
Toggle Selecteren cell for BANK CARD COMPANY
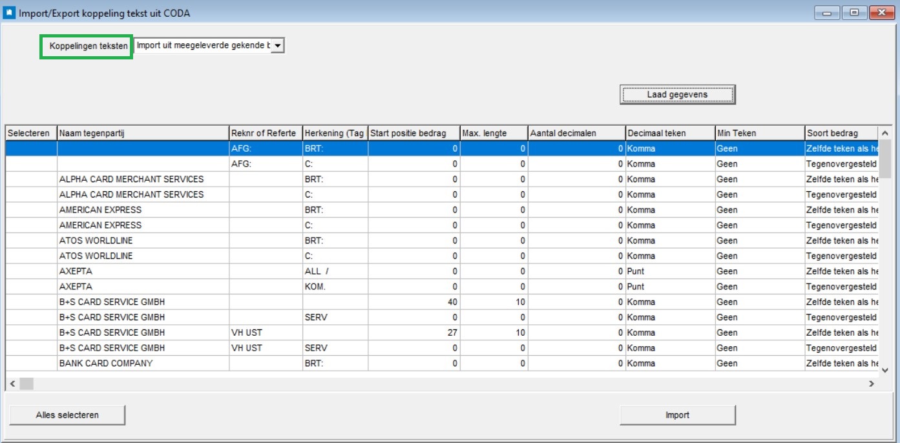31,364
